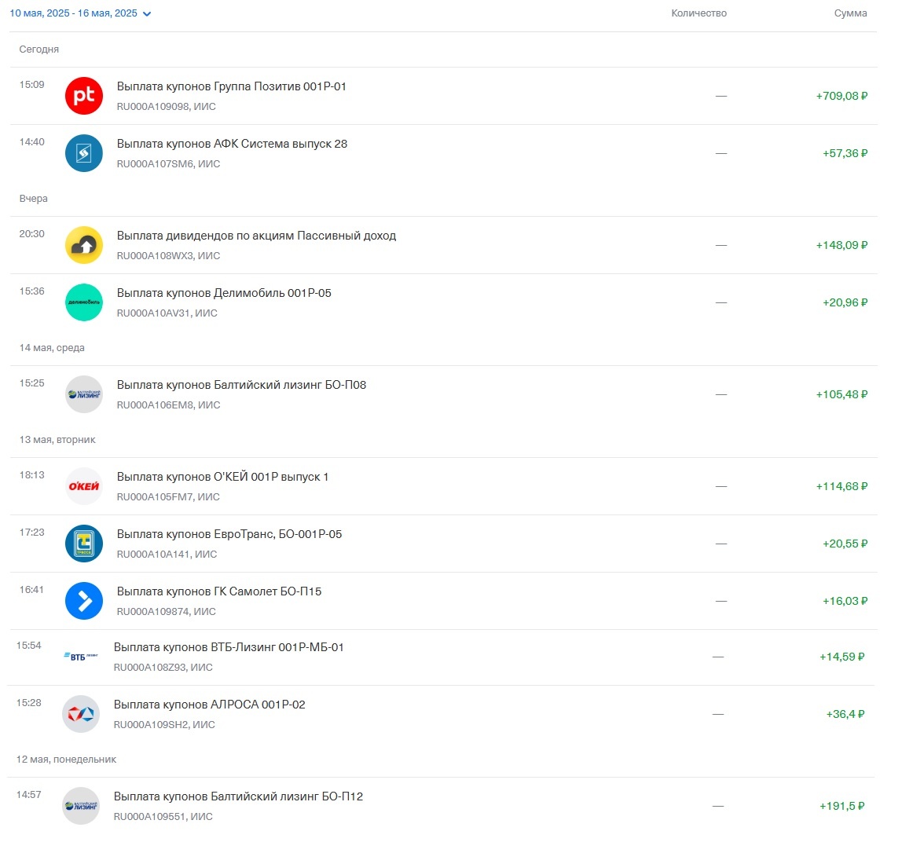
Task: Click ISIN RU000A109SH2, ИИС
Action: (x=164, y=725)
